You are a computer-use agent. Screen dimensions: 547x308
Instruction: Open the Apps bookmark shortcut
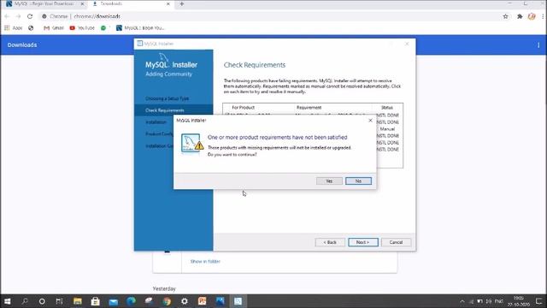pyautogui.click(x=14, y=28)
